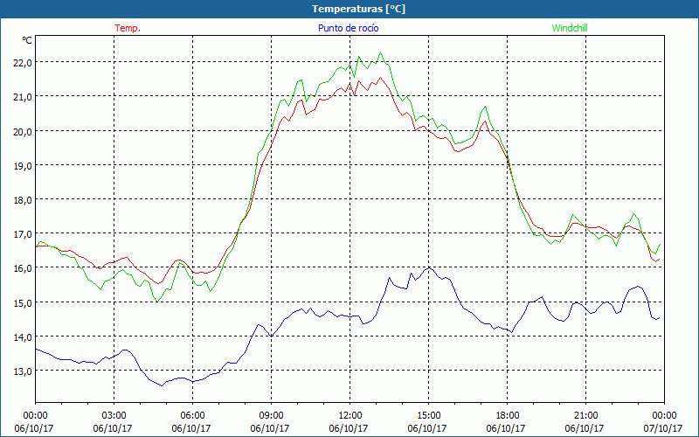Click the 15,0 y-axis value
Screen dimensions: 699x437
point(23,302)
